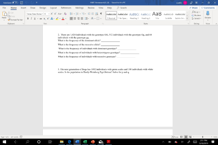Viewport: 218px width, 145px height.
Task: Open the font size dropdown
Action: click(49, 14)
